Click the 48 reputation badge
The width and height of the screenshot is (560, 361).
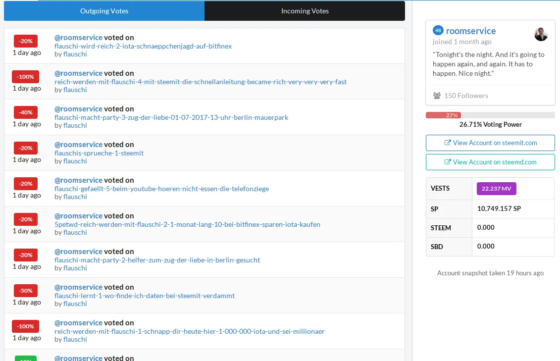[x=438, y=31]
